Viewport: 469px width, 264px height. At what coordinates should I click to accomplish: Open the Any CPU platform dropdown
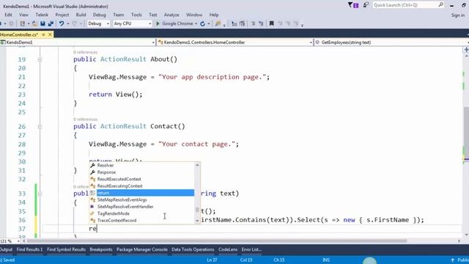[133, 23]
